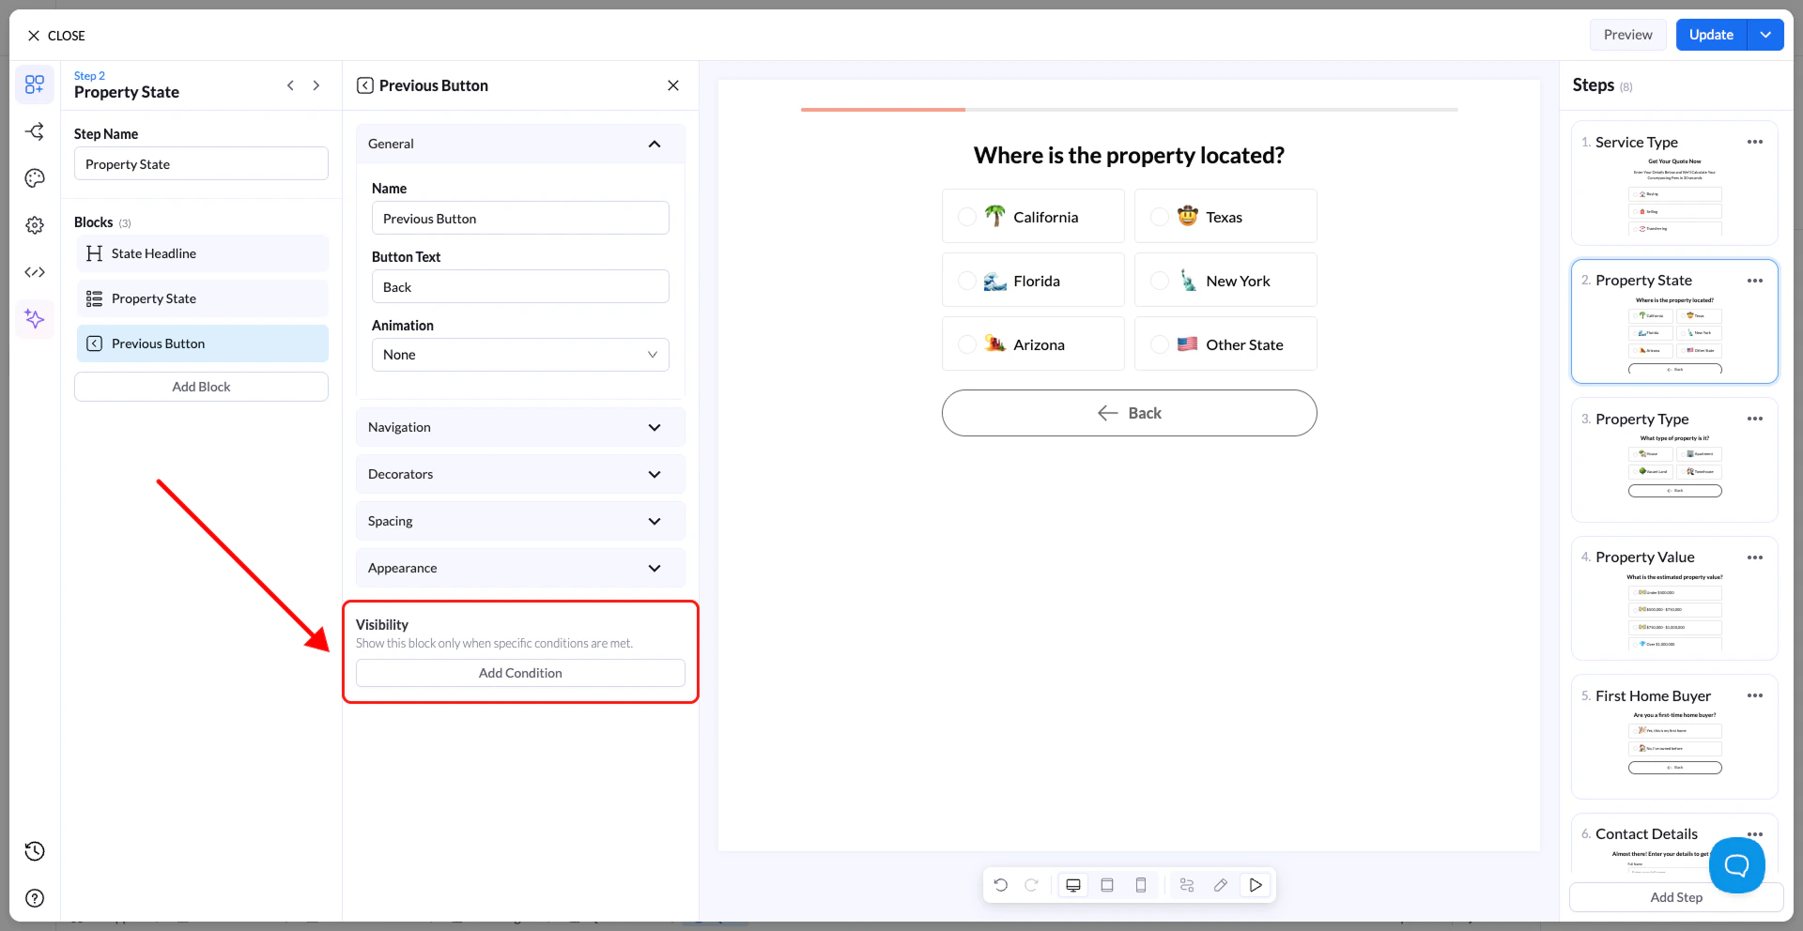Open options menu for First Home Buyer step
The height and width of the screenshot is (931, 1803).
(x=1755, y=695)
